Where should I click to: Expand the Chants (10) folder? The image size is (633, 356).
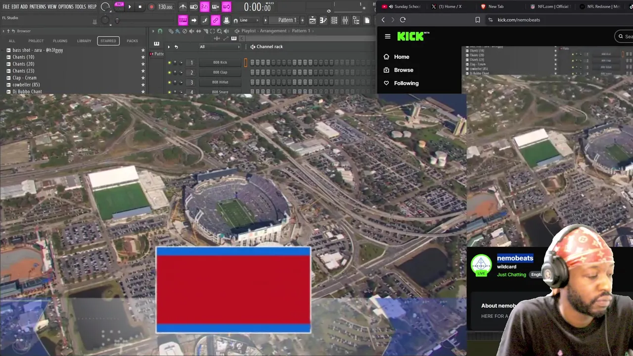click(23, 57)
